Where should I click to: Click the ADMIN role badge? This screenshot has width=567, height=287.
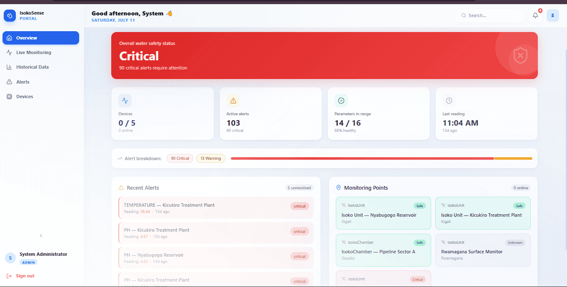(28, 262)
